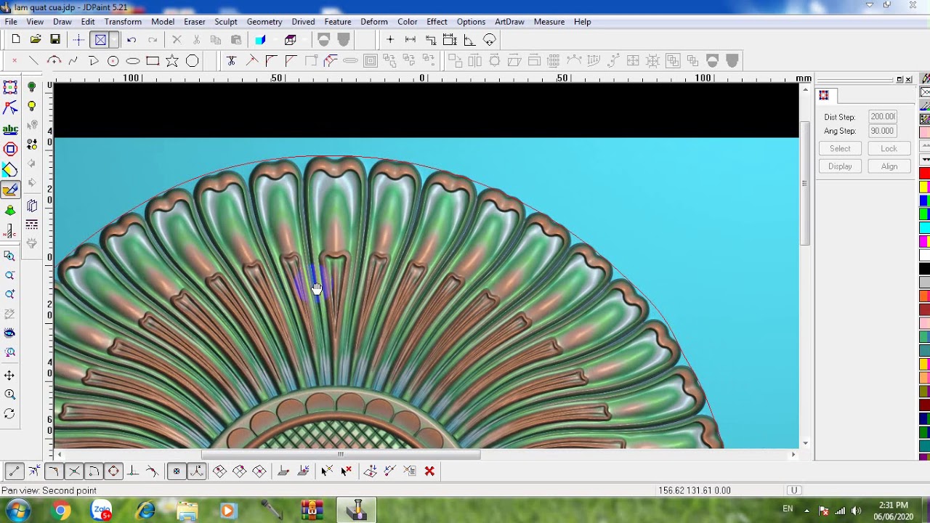Open the ArtDraw menu
The width and height of the screenshot is (930, 523).
tap(509, 22)
